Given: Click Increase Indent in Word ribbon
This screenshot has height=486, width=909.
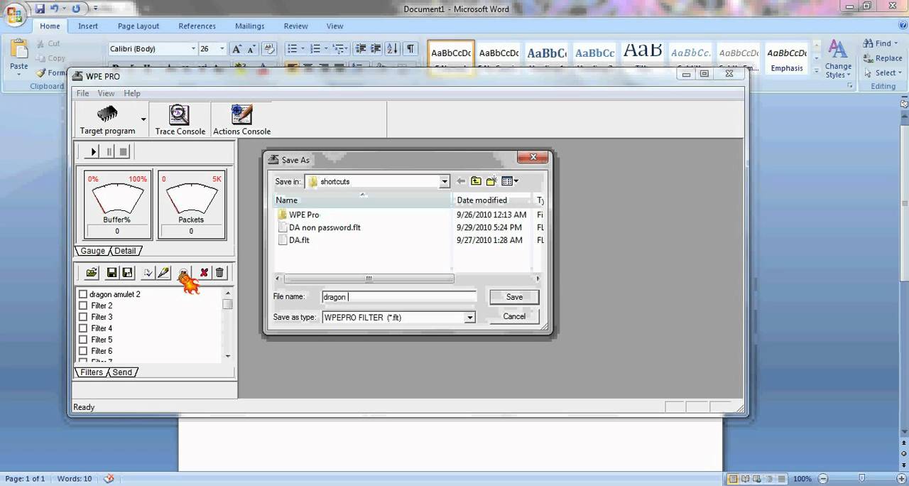Looking at the screenshot, I should point(376,49).
